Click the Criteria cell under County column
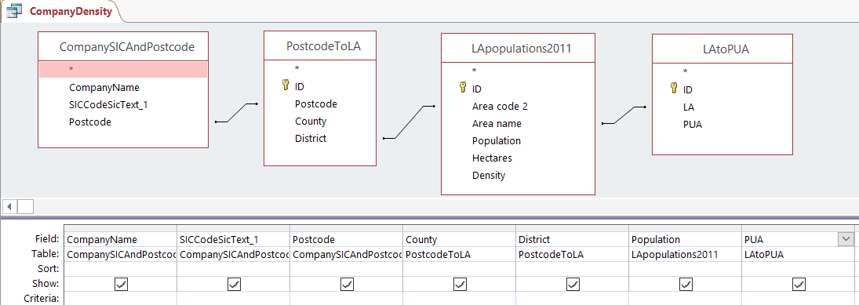The width and height of the screenshot is (859, 305). point(459,299)
